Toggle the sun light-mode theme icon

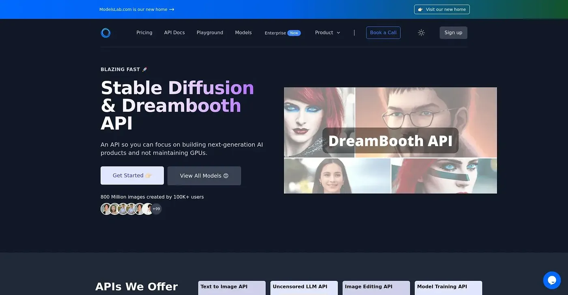point(421,33)
